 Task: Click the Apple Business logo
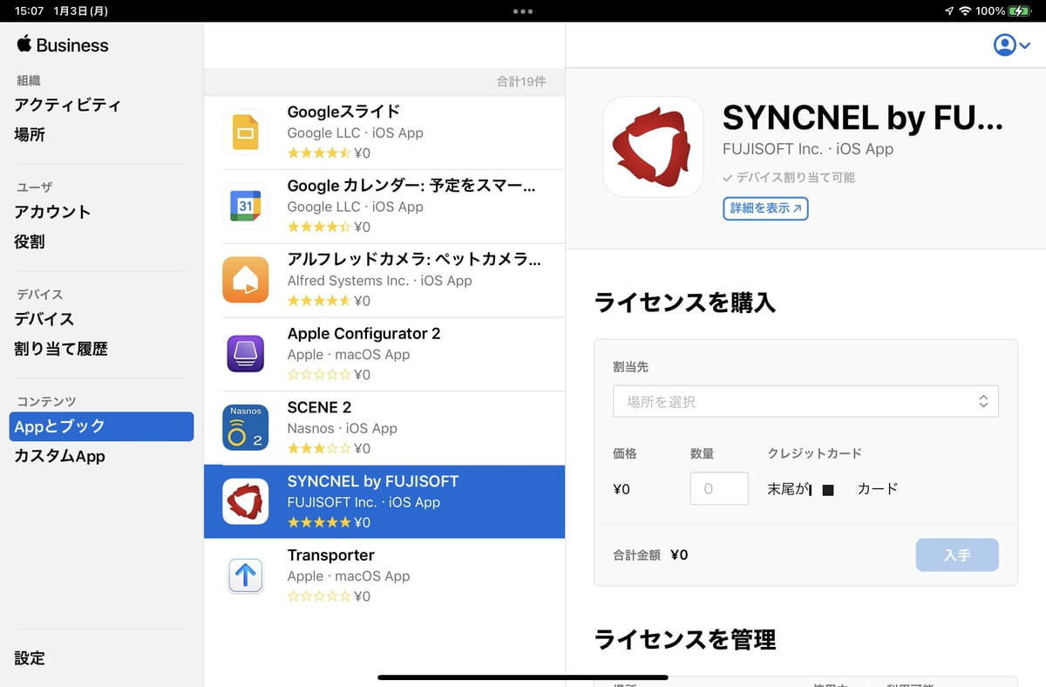coord(62,45)
